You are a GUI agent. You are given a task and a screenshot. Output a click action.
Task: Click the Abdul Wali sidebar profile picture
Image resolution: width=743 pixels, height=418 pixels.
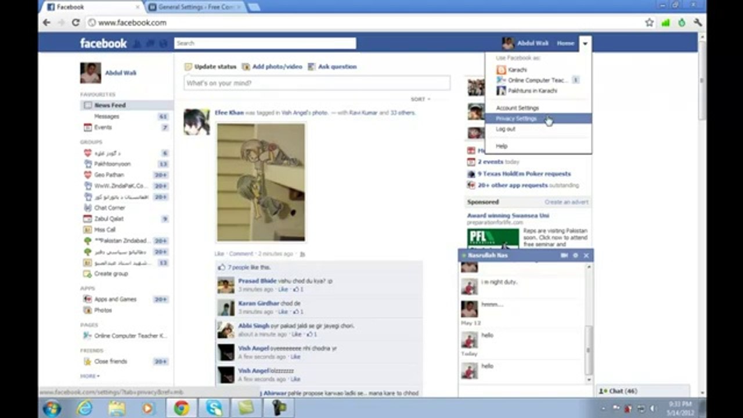click(90, 73)
